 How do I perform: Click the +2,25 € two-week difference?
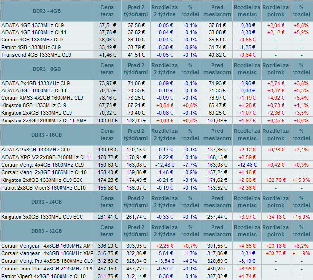point(165,246)
